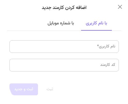Image resolution: width=128 pixels, height=104 pixels.
Task: Click the lavender register-and-new button
Action: coord(24,89)
